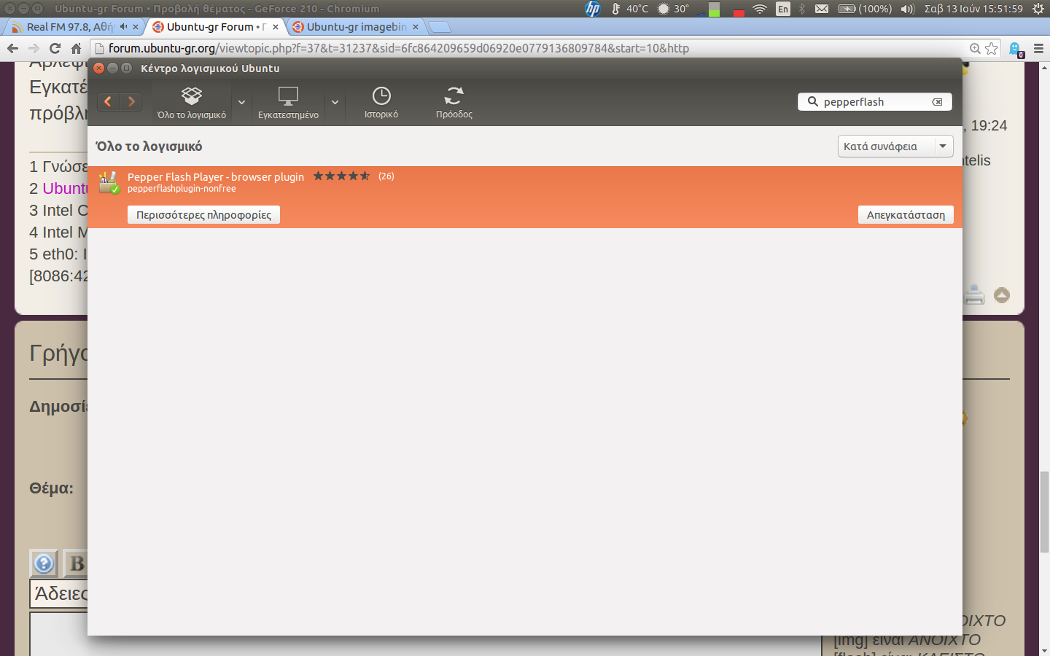Open the All Software section

click(x=192, y=103)
